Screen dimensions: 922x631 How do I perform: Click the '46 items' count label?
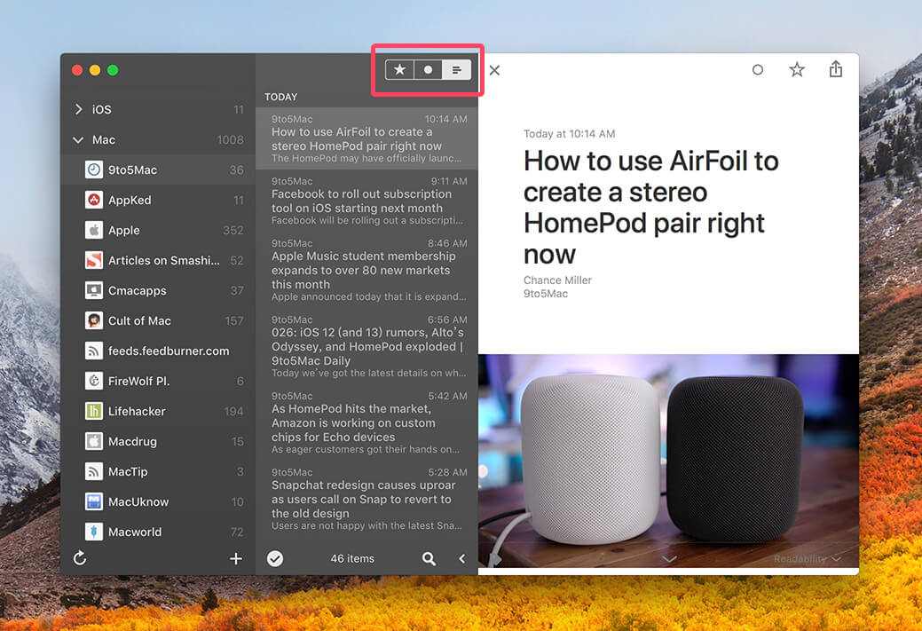352,558
